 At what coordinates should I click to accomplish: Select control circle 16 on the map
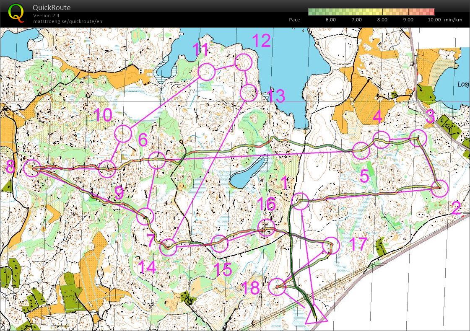(266, 228)
